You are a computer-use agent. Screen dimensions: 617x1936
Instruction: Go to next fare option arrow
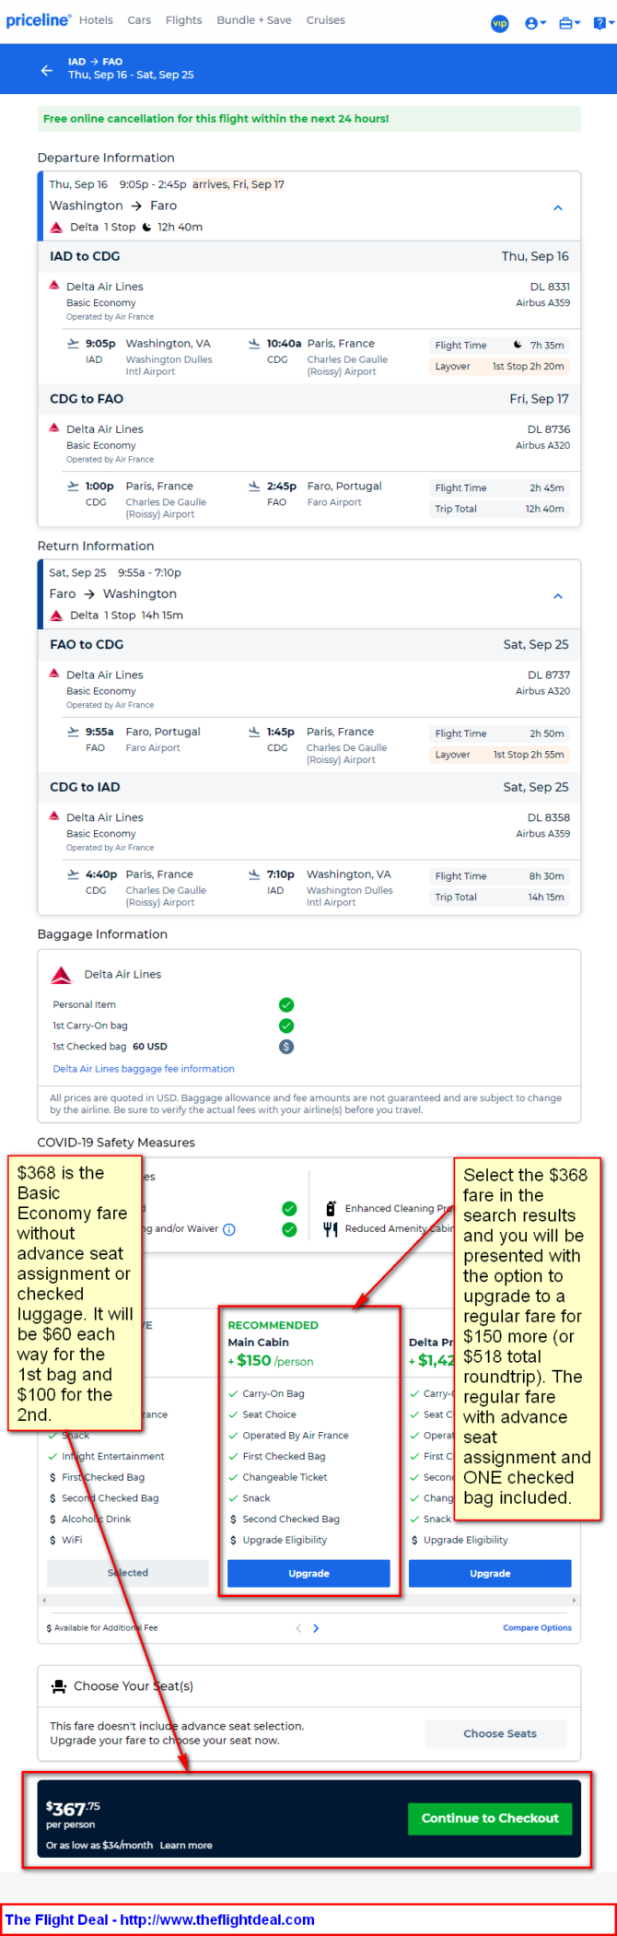(x=316, y=1628)
